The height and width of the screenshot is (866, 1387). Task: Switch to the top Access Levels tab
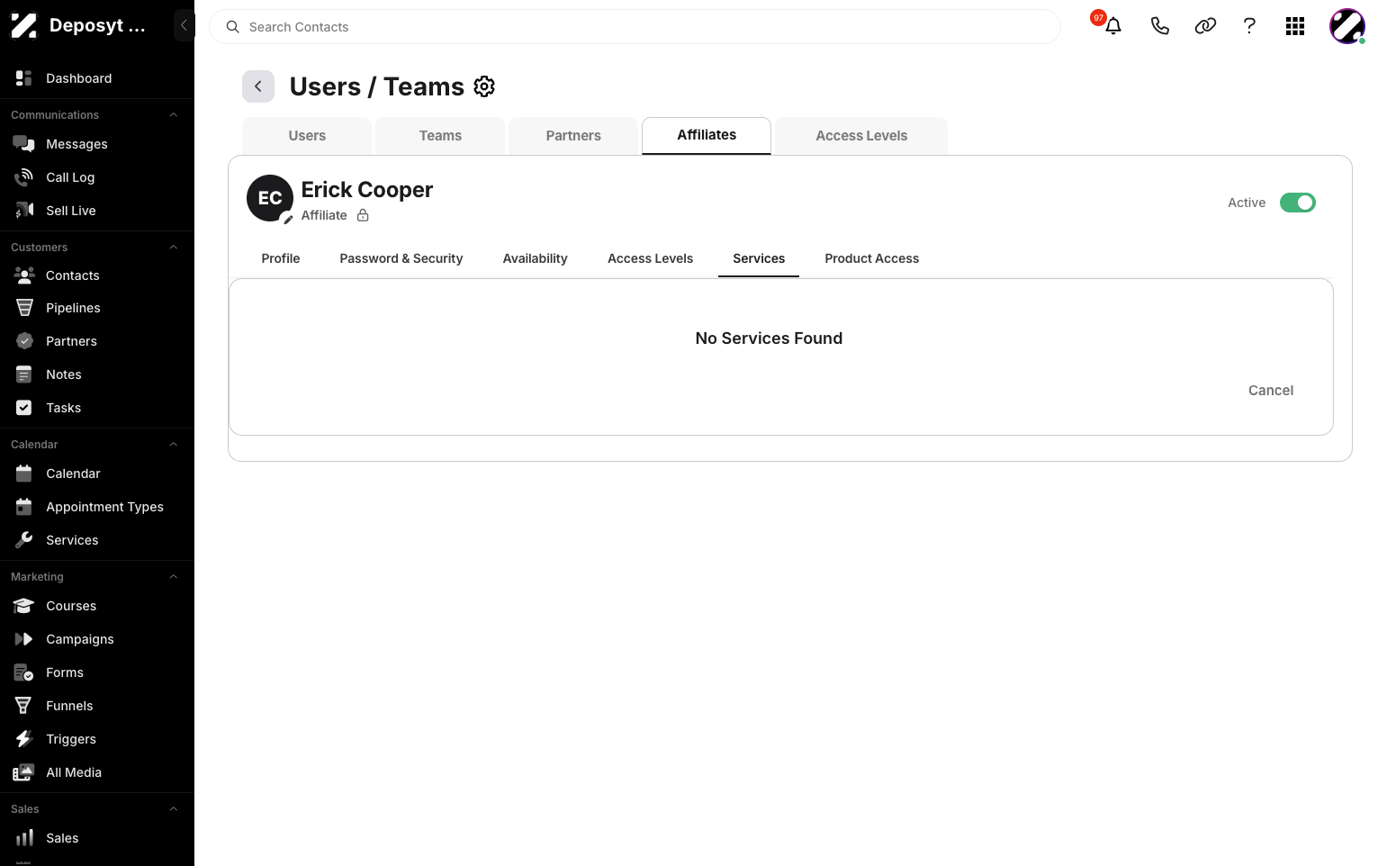coord(861,136)
